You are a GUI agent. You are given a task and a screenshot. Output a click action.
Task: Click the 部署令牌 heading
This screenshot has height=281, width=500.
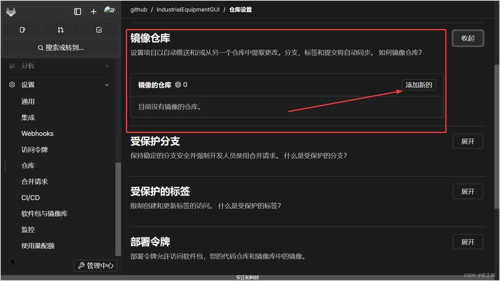point(150,242)
